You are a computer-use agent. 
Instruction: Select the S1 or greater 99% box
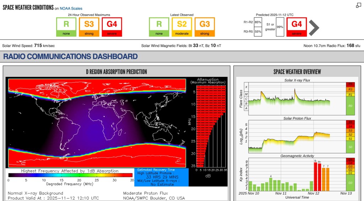coord(280,27)
